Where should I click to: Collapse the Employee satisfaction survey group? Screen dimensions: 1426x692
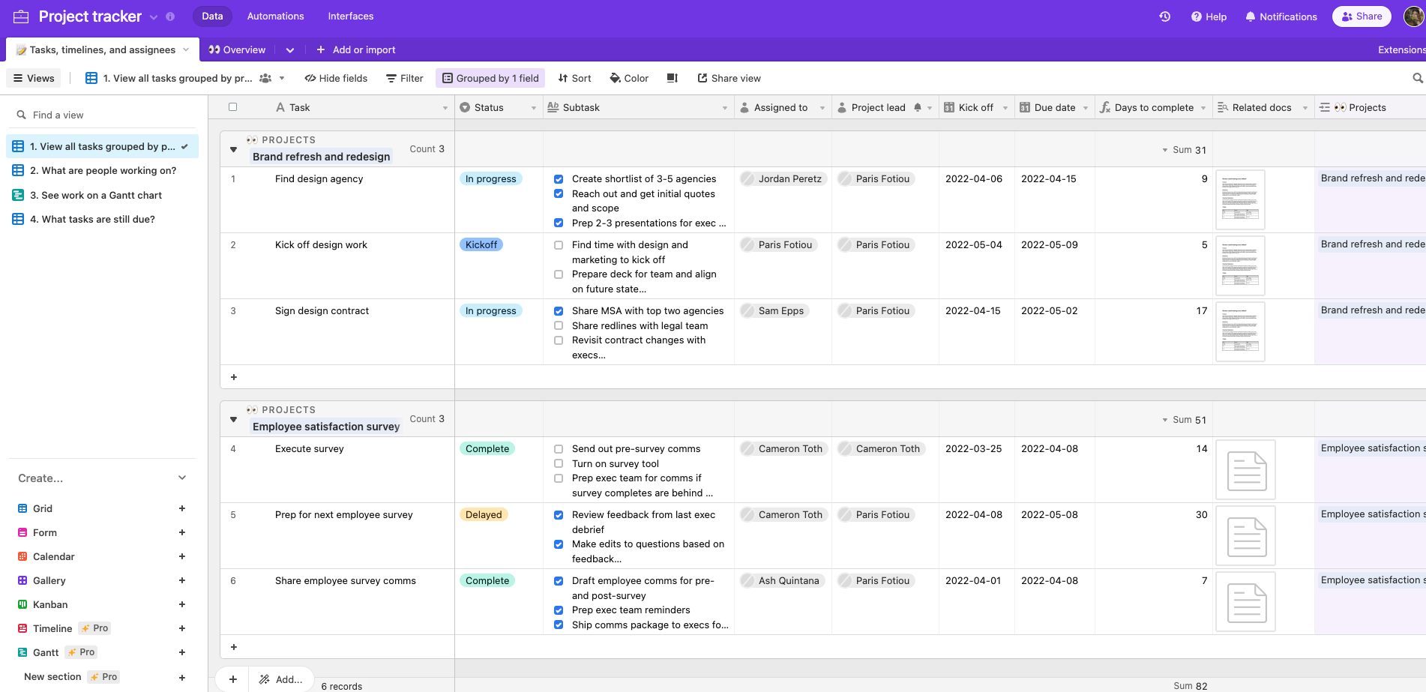coord(233,420)
